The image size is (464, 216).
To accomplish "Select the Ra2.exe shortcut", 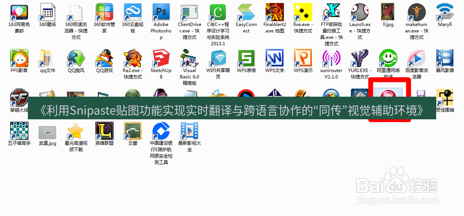I will [133, 58].
